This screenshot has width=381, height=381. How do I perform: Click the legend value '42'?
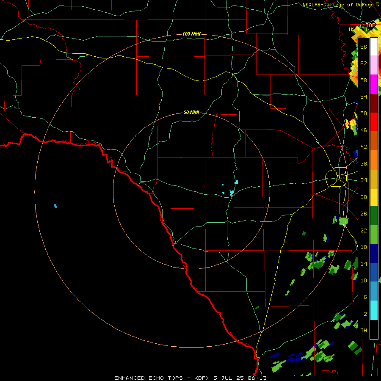point(364,147)
